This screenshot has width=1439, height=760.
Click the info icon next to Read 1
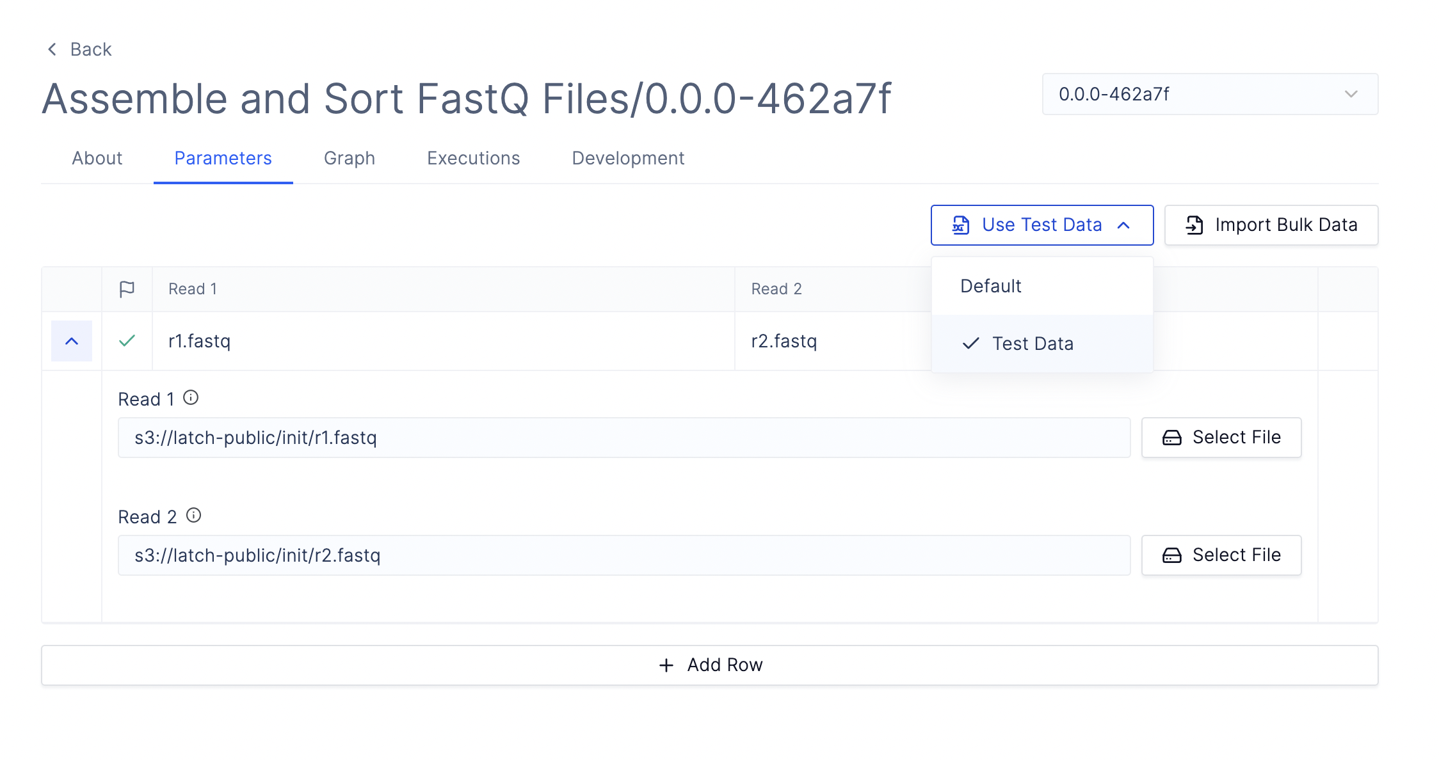pos(191,398)
